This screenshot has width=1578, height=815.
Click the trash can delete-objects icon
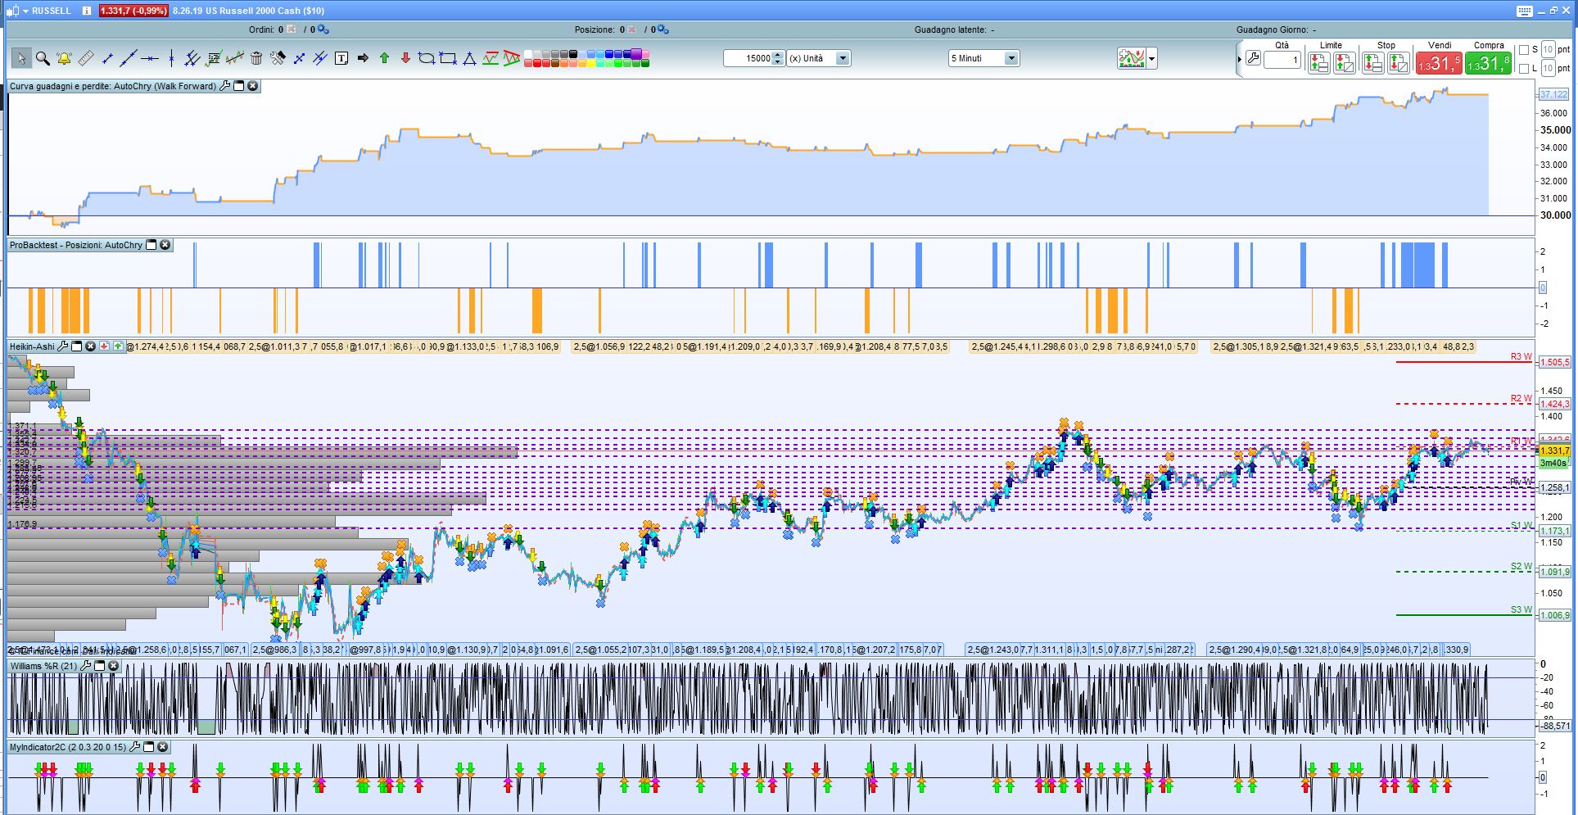256,58
